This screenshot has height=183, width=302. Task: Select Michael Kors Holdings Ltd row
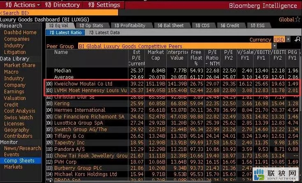click(172, 174)
